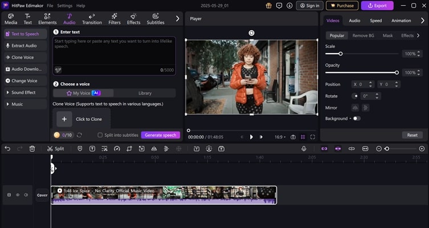429x228 pixels.
Task: Switch to the Elements tab
Action: click(47, 19)
